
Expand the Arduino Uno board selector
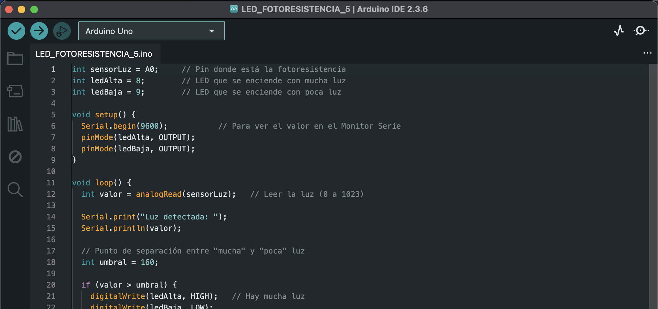pos(151,31)
